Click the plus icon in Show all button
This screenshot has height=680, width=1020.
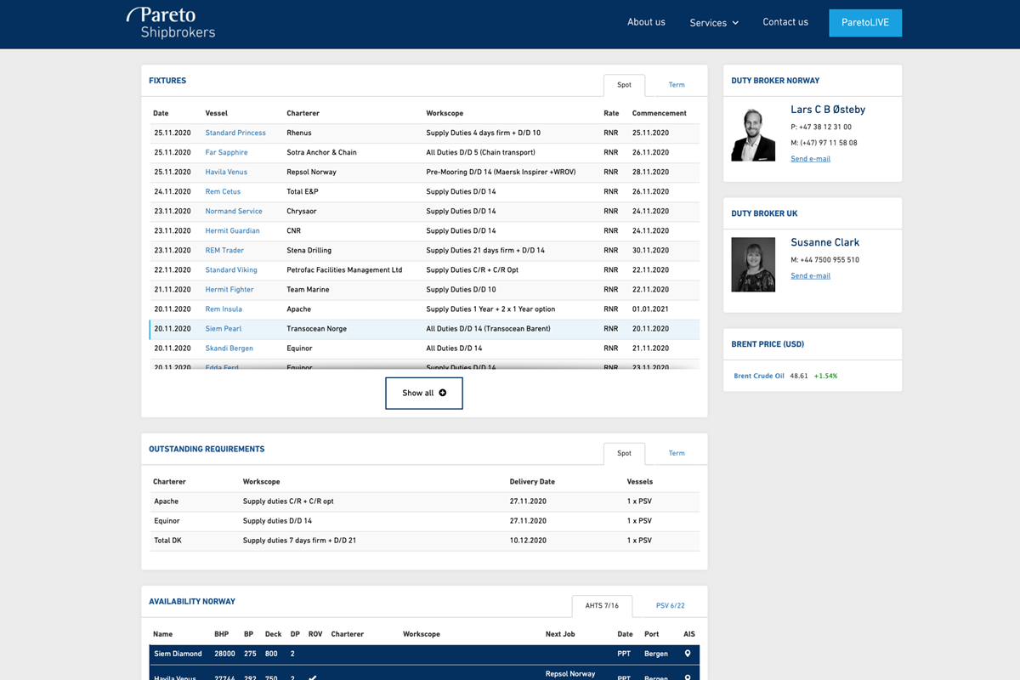coord(442,393)
